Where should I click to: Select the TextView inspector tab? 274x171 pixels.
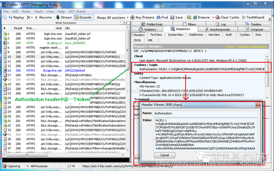(x=156, y=35)
